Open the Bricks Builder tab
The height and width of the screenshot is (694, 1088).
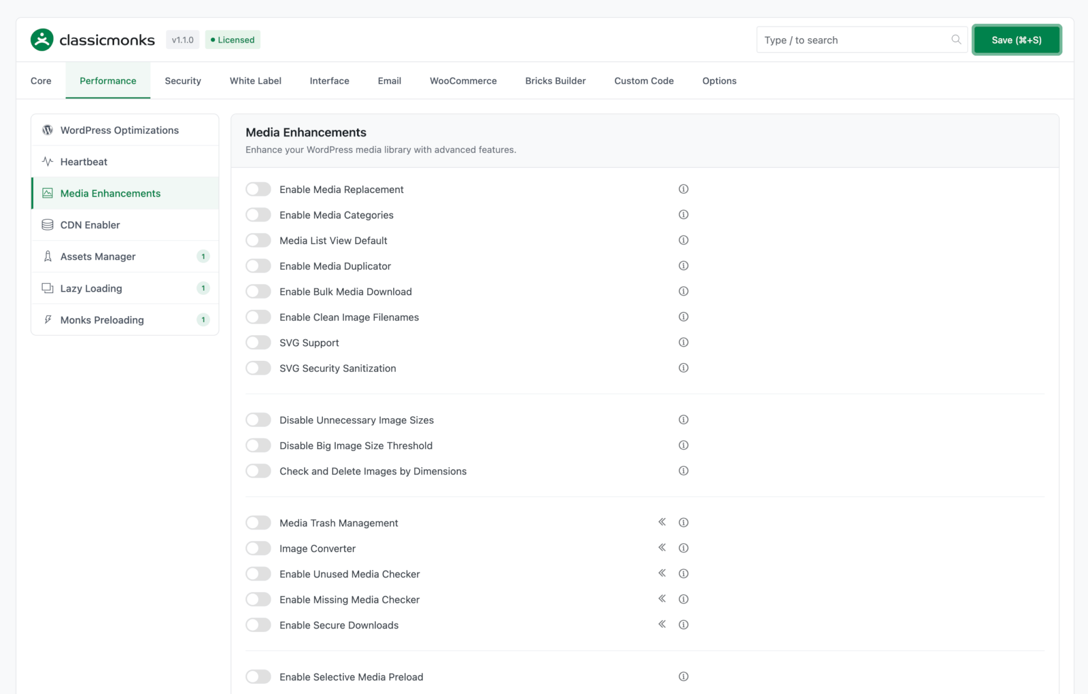555,81
